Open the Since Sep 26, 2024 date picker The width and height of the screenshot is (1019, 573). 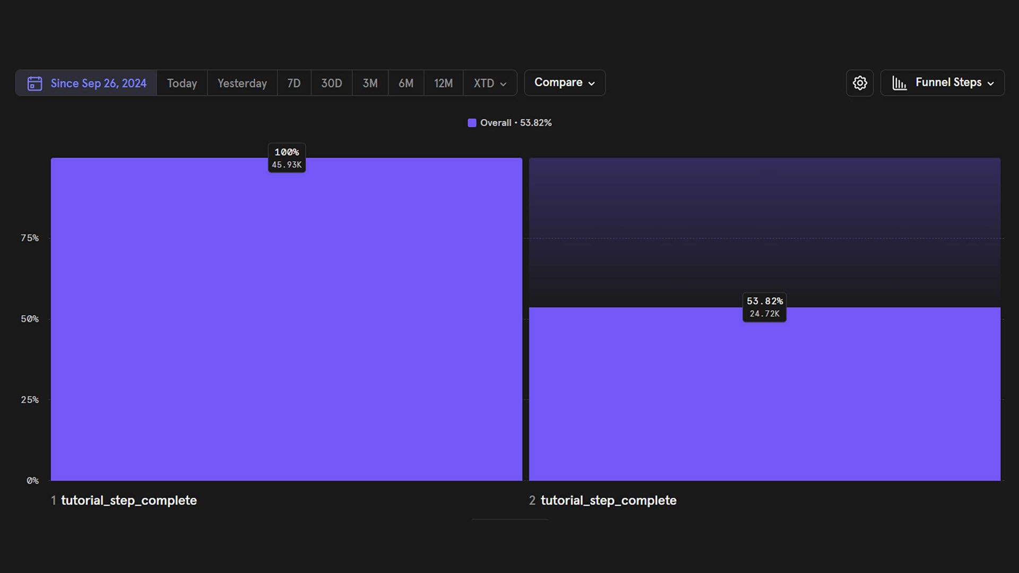(86, 83)
